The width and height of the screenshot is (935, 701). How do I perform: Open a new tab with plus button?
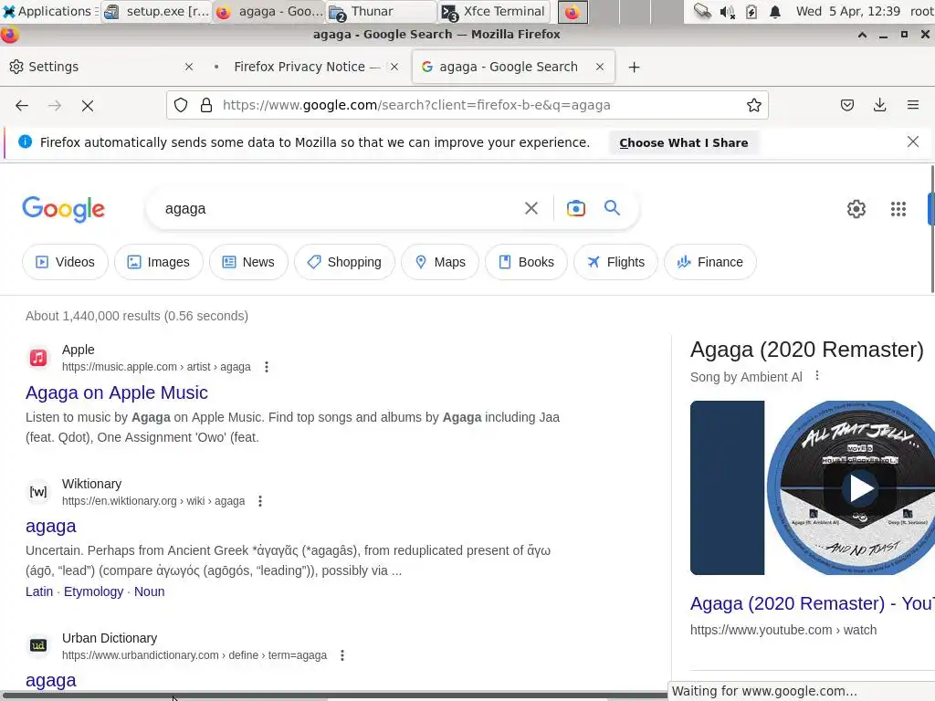click(x=634, y=67)
